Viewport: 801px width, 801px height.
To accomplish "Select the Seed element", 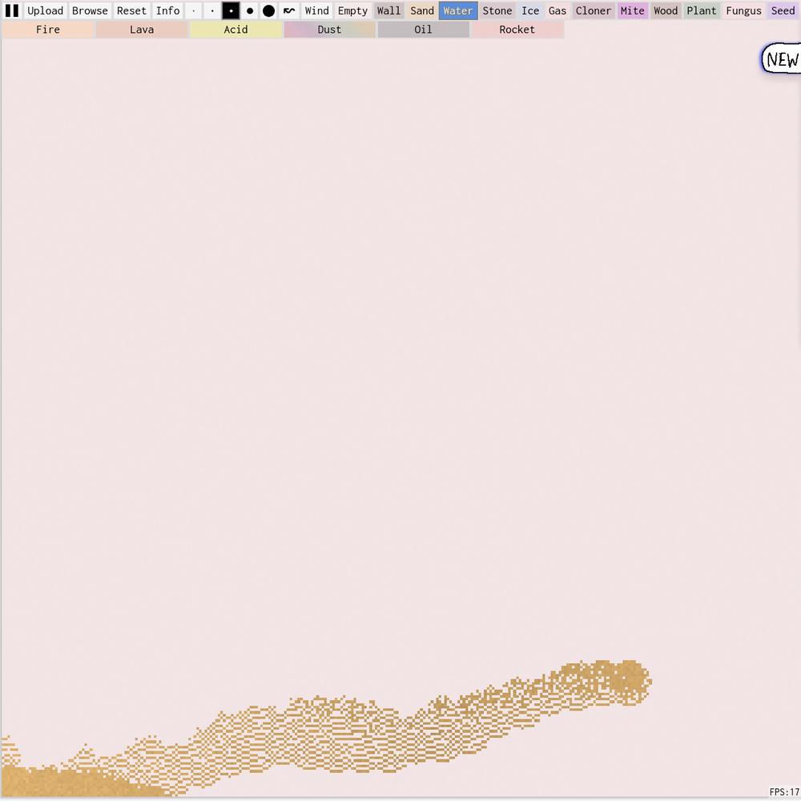I will click(783, 10).
